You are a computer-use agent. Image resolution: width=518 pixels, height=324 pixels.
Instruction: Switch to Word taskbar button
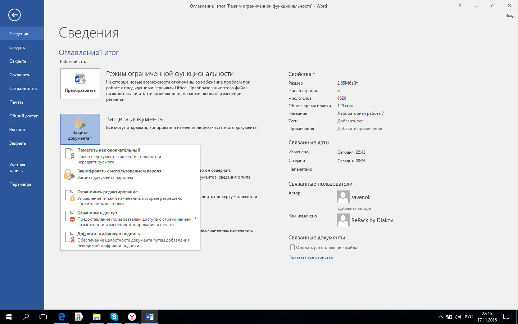pos(150,317)
